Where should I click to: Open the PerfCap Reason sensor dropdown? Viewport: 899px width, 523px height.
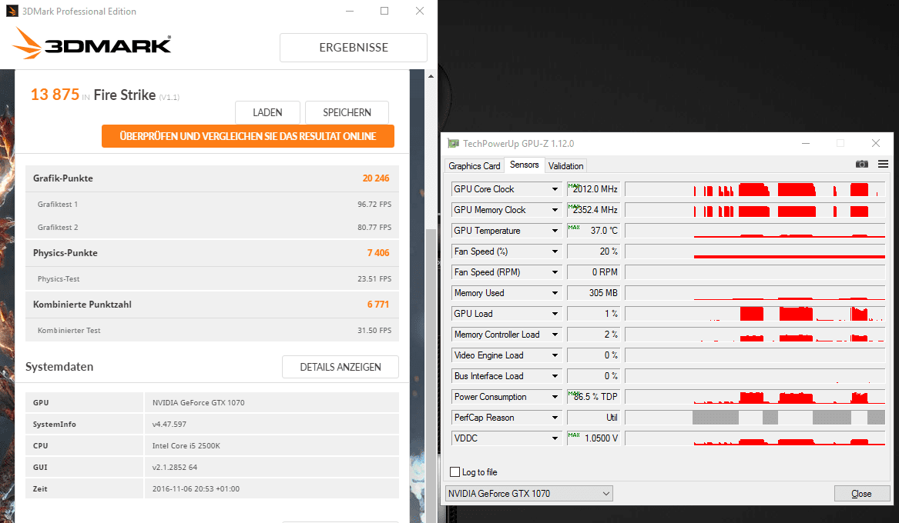pos(555,418)
